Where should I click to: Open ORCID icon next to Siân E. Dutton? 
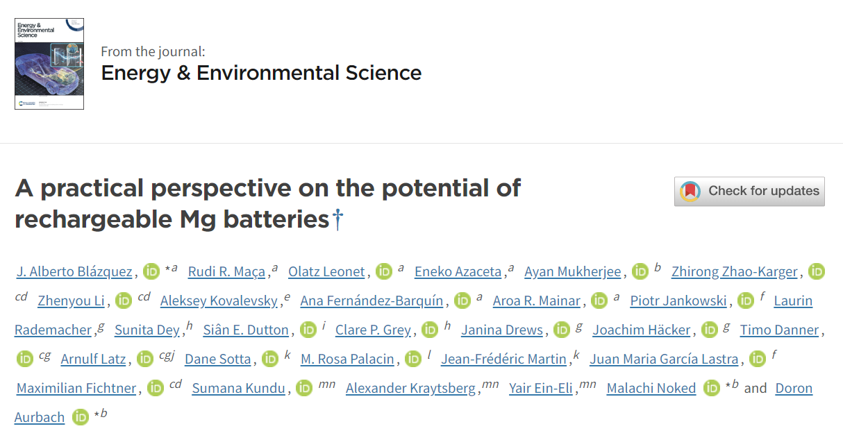tap(308, 330)
